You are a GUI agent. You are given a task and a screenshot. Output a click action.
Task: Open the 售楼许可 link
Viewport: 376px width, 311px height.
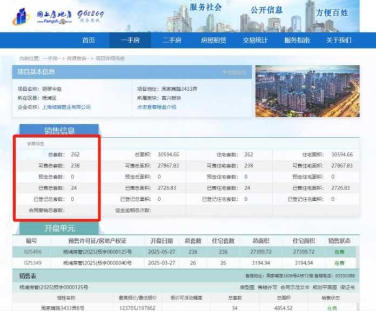coord(267,287)
